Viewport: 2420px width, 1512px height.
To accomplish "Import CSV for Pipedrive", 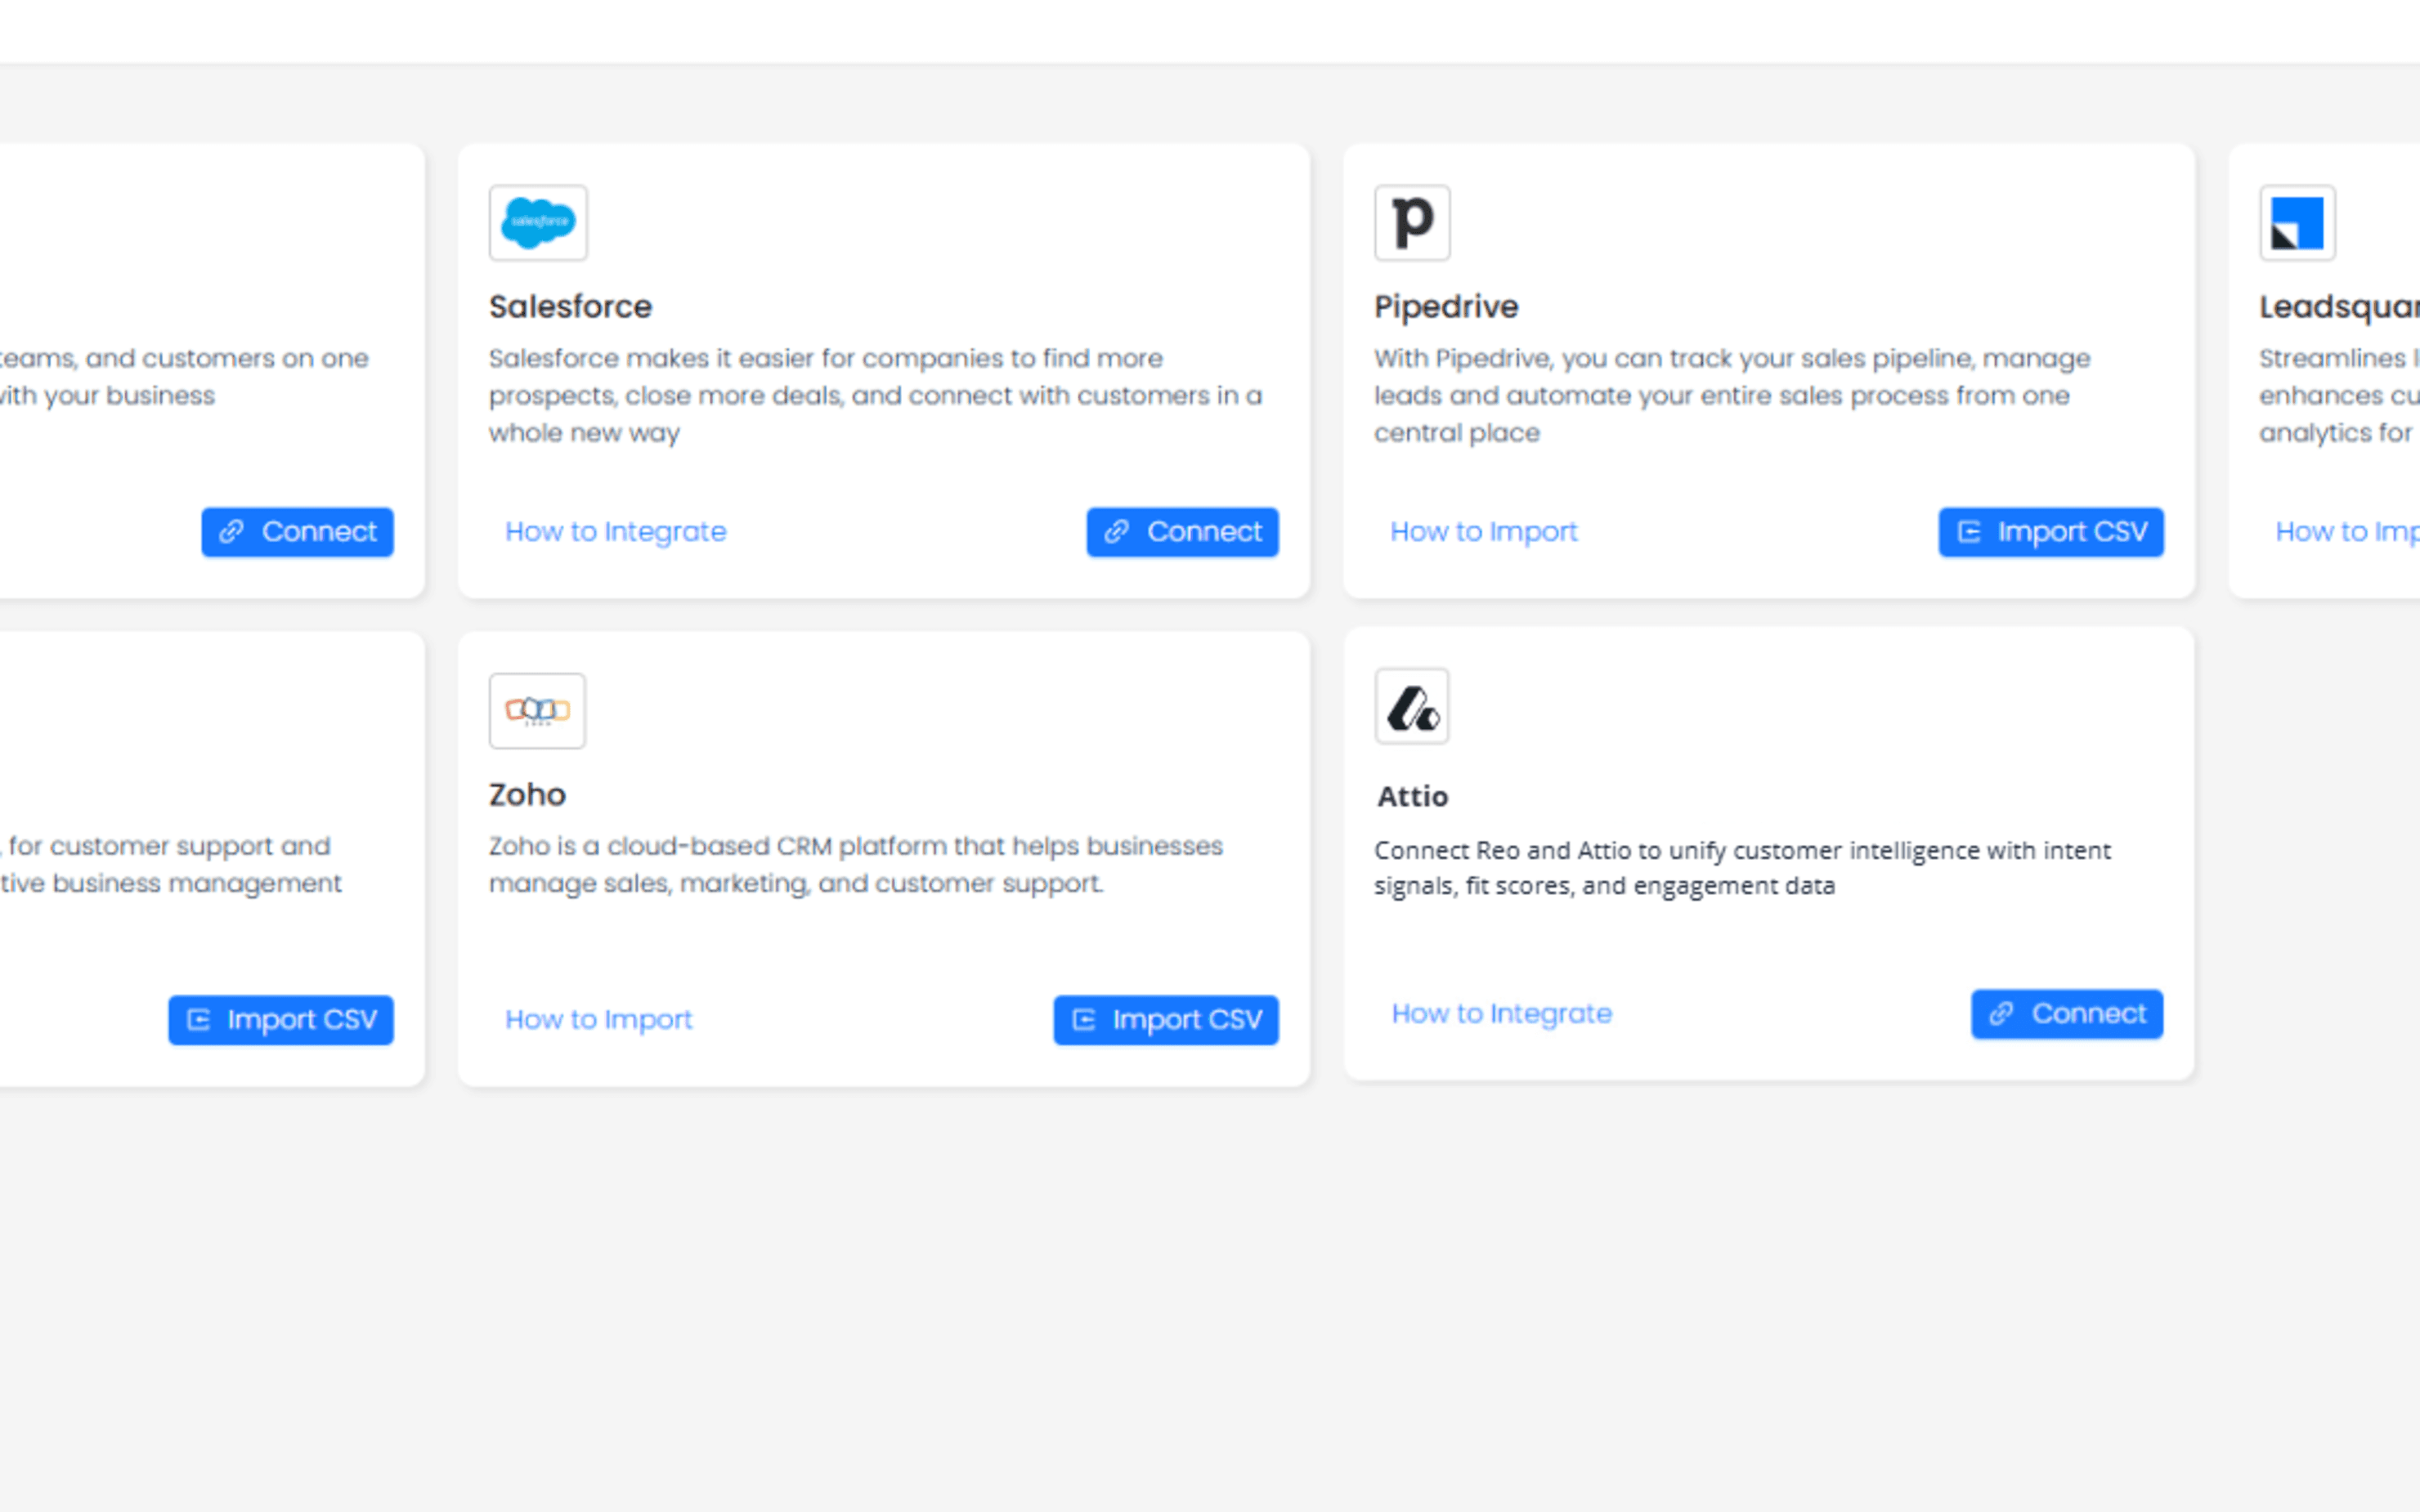I will (x=2051, y=532).
